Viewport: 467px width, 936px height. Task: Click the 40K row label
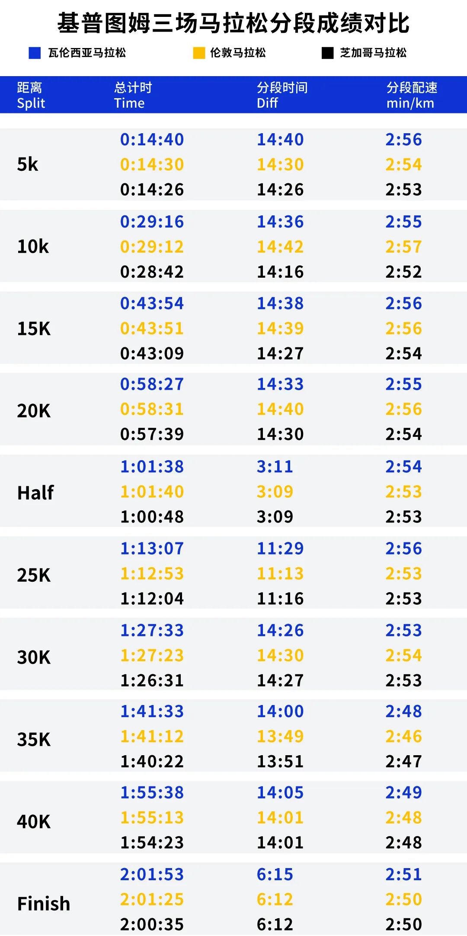(34, 821)
